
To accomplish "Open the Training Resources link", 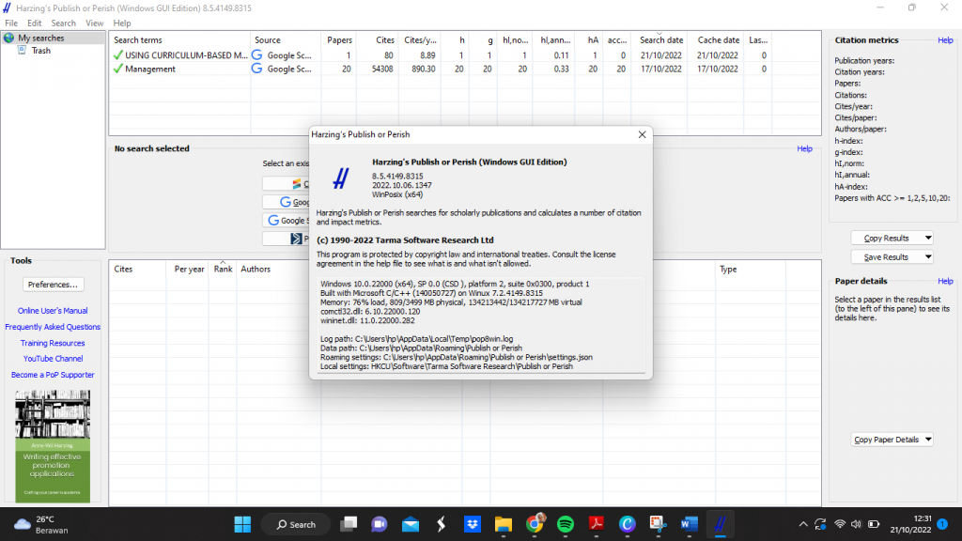I will tap(53, 343).
